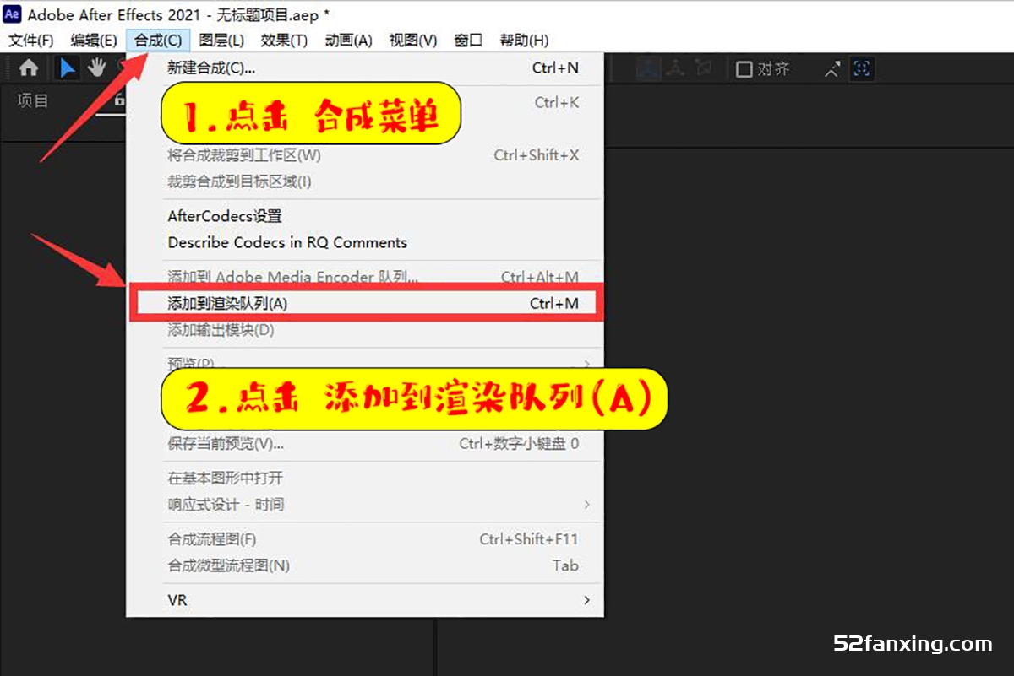Open the 图层(L) menu

point(221,40)
